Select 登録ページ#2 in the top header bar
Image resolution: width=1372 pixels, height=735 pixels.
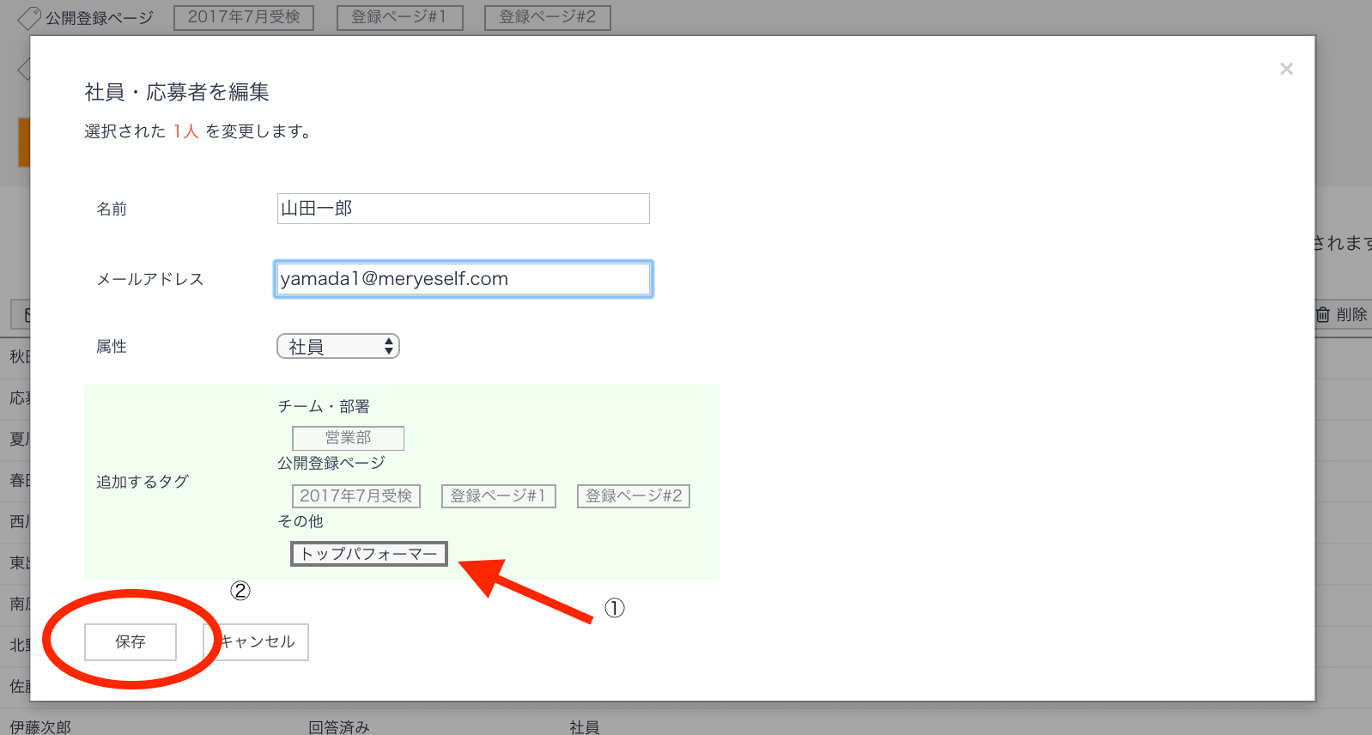547,17
